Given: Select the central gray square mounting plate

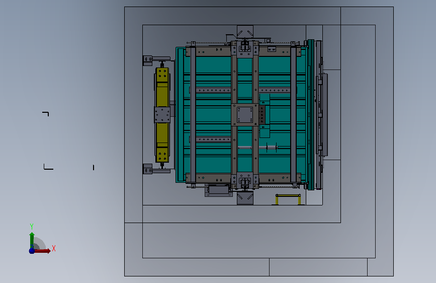Looking at the screenshot, I should [245, 115].
